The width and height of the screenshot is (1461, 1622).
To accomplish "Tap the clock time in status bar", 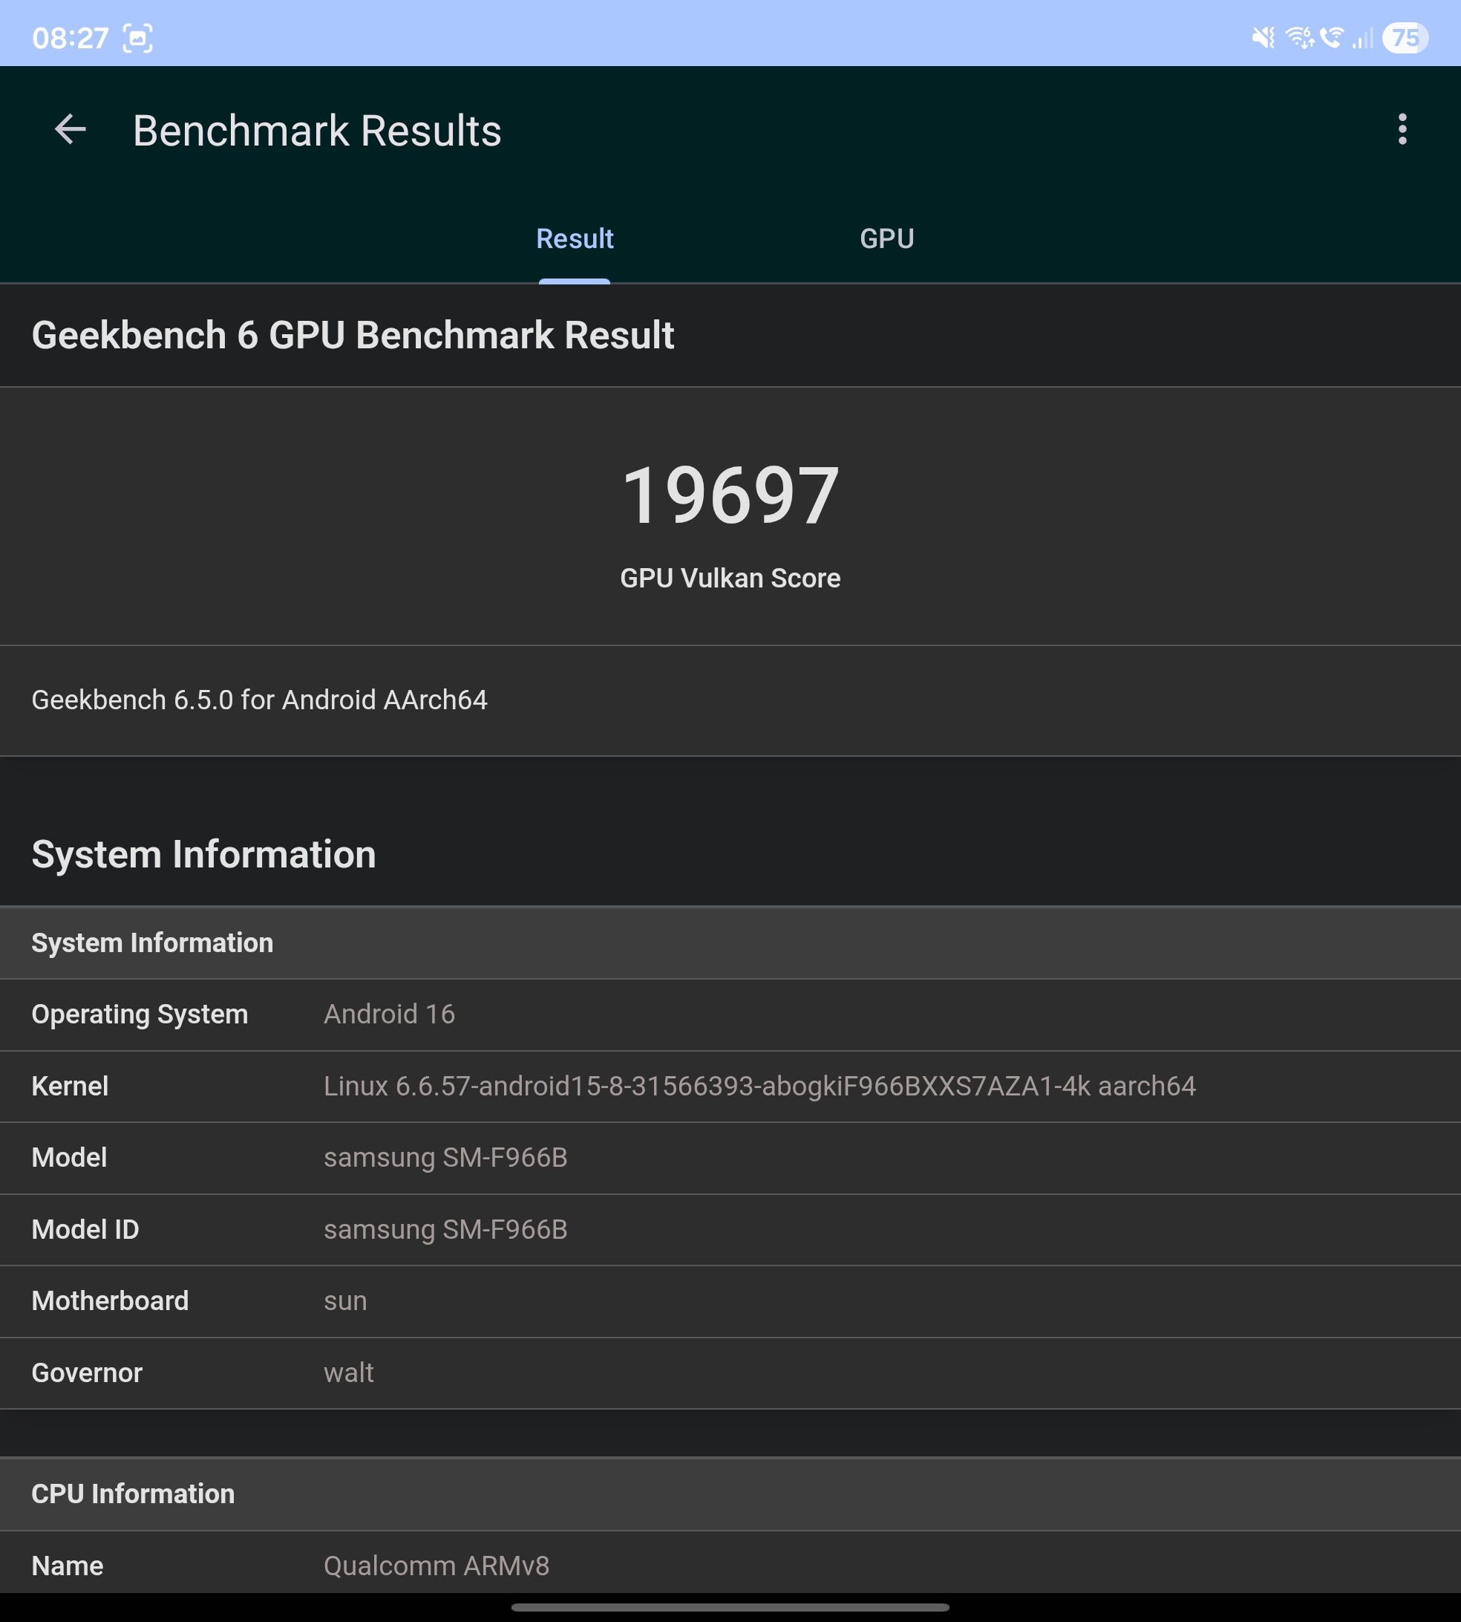I will (x=70, y=38).
